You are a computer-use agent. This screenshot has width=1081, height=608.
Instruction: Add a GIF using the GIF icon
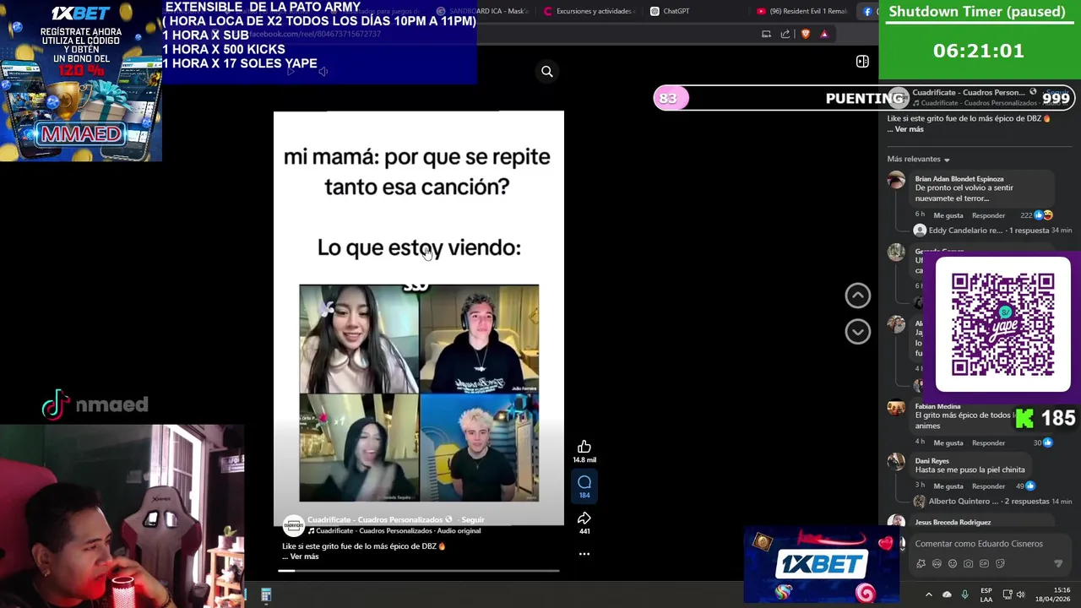(x=984, y=563)
